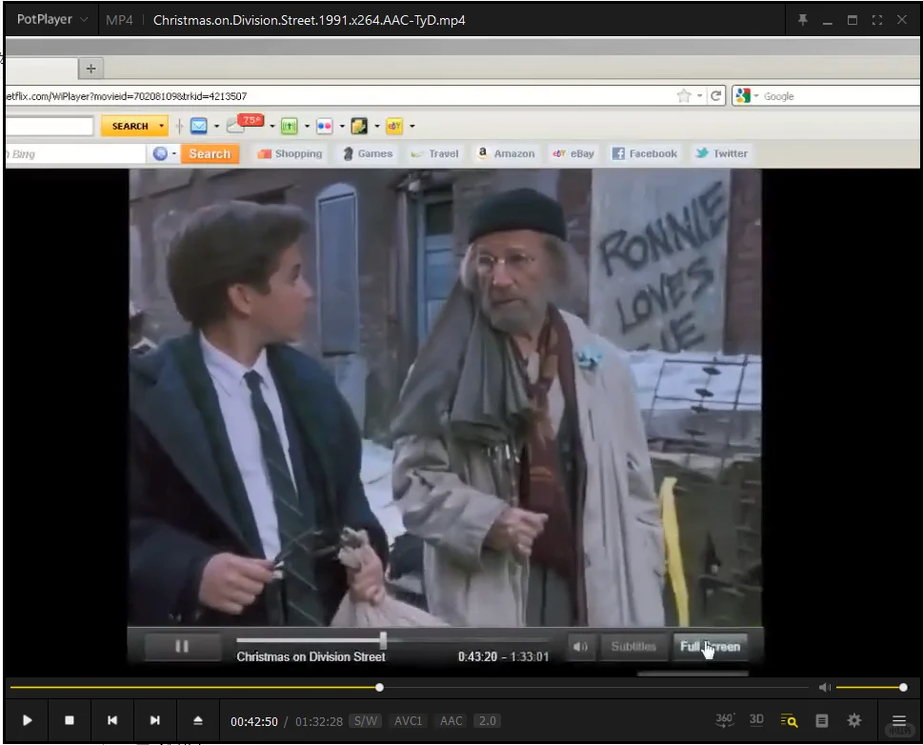Click the green toolbar icon

click(x=289, y=126)
